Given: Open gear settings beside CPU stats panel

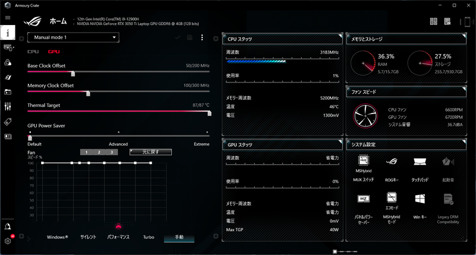Looking at the screenshot, I should (x=216, y=39).
